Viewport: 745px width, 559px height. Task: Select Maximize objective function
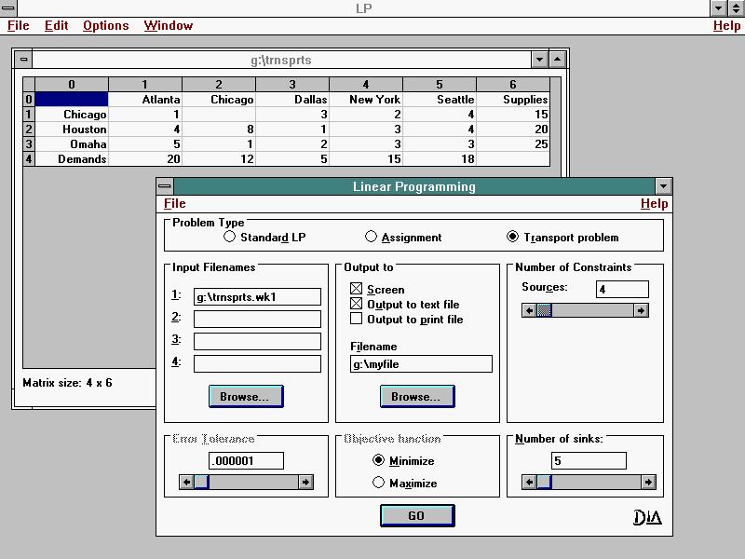click(x=379, y=483)
